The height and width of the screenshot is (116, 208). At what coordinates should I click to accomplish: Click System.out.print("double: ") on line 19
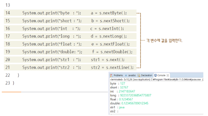pos(52,52)
